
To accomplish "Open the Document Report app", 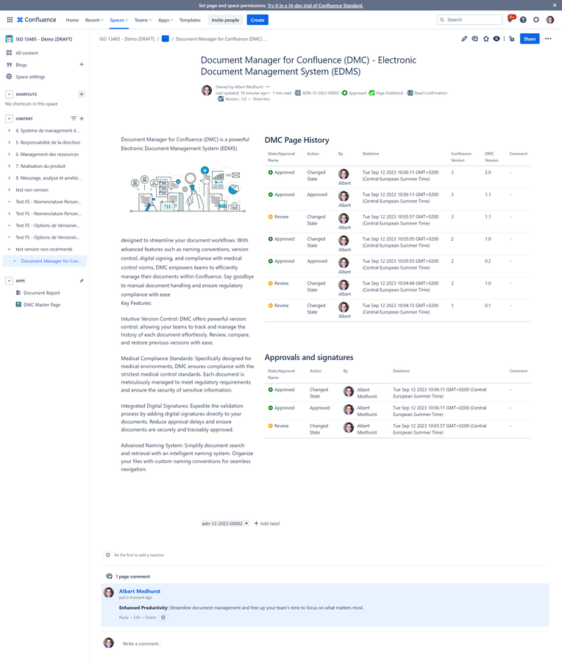I will point(41,293).
